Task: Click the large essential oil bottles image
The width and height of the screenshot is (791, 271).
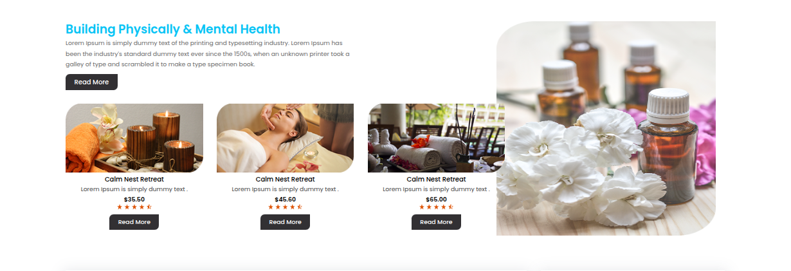Action: (x=606, y=128)
